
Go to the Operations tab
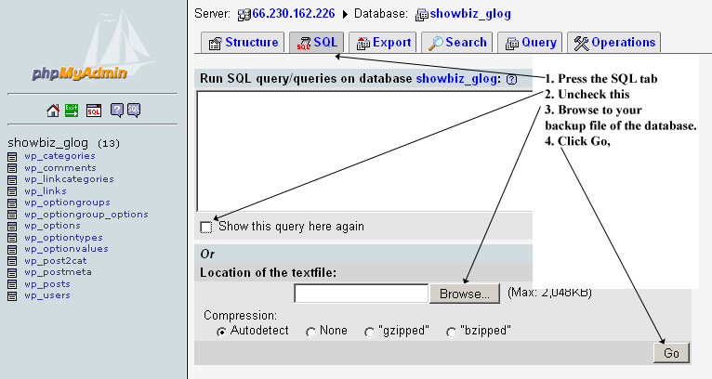click(613, 43)
